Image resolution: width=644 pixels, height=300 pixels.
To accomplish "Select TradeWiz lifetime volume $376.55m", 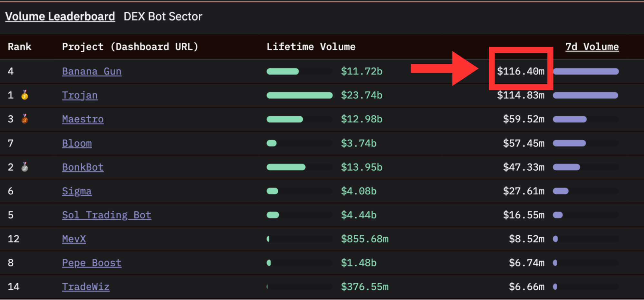I will point(365,287).
